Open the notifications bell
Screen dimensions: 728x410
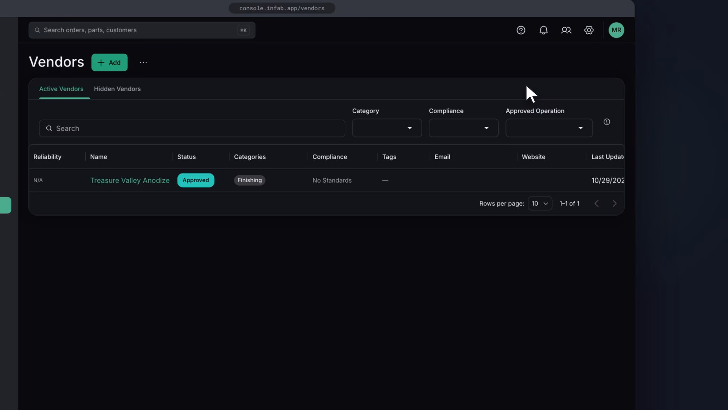click(x=543, y=30)
